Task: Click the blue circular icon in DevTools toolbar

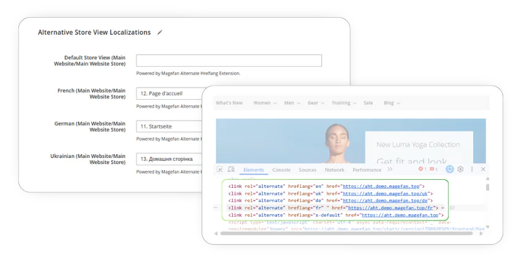Action: click(x=449, y=169)
